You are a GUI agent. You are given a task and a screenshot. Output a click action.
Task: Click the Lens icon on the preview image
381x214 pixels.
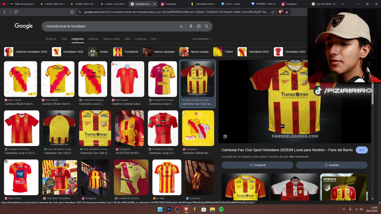(225, 136)
